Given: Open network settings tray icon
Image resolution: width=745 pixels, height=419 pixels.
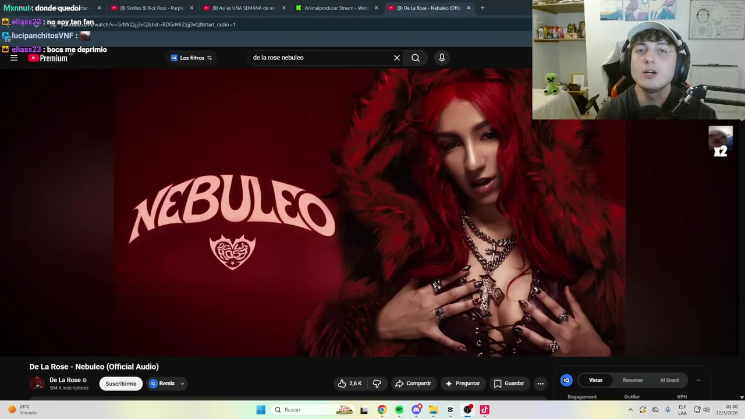Looking at the screenshot, I should 697,410.
